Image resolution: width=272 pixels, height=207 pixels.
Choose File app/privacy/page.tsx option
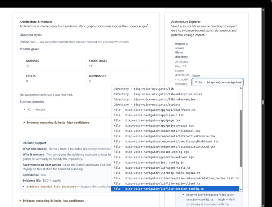click(x=175, y=126)
